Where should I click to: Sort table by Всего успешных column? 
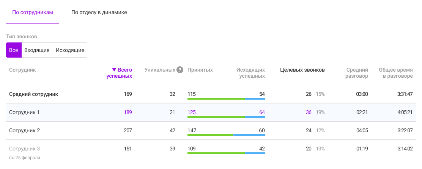tap(122, 73)
